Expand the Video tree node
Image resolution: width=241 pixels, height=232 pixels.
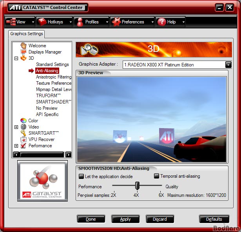coord(16,127)
